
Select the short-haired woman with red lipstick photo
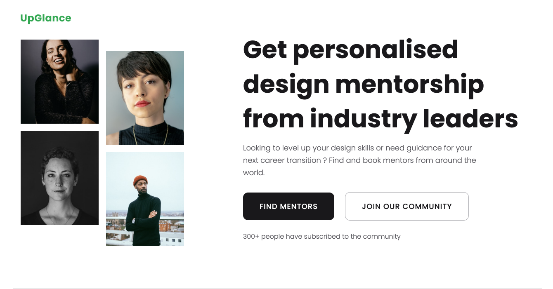[145, 98]
